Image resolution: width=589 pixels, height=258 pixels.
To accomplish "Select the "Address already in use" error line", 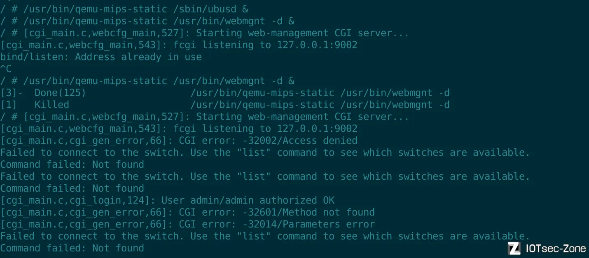I will [101, 57].
